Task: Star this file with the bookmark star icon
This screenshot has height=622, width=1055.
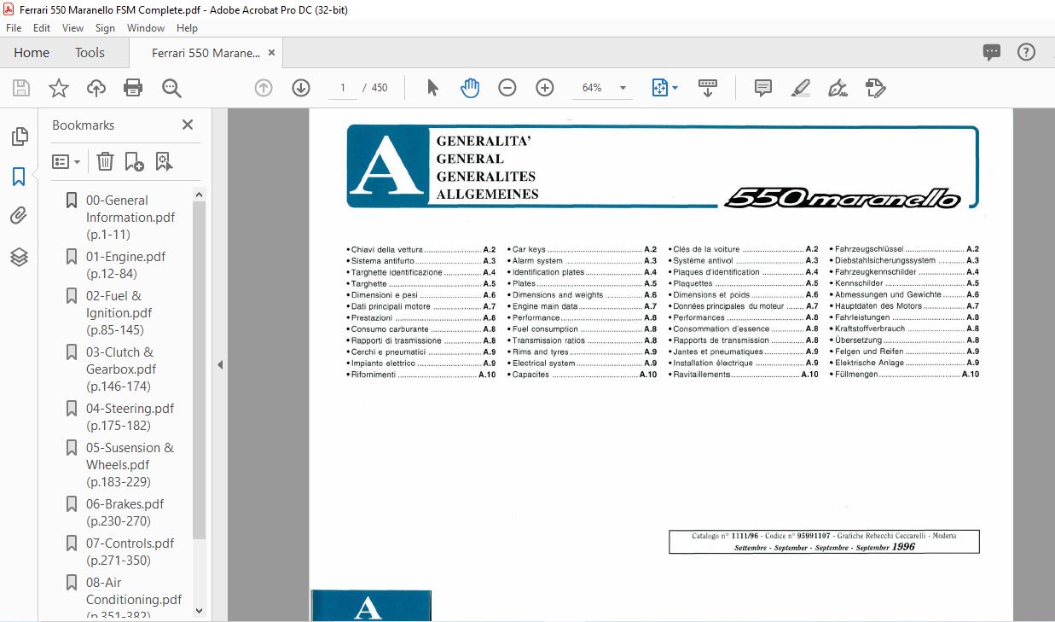Action: [x=58, y=88]
